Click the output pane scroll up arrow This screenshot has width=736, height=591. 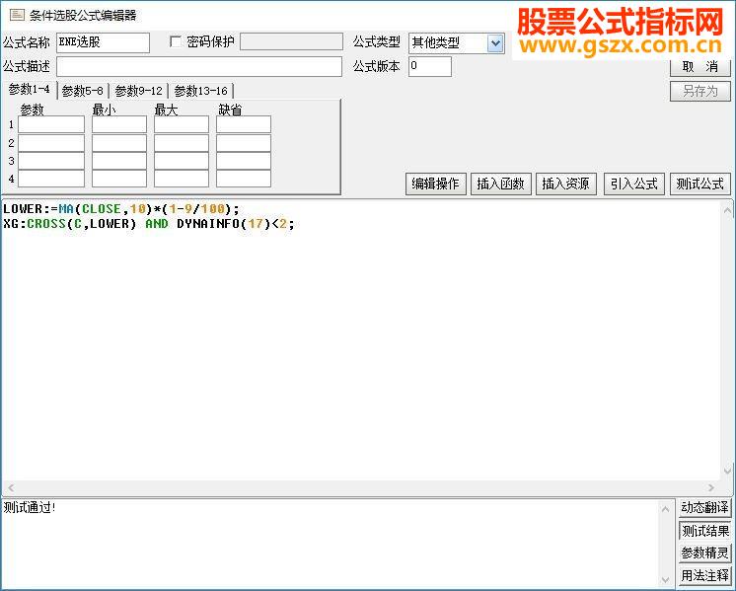coord(666,508)
